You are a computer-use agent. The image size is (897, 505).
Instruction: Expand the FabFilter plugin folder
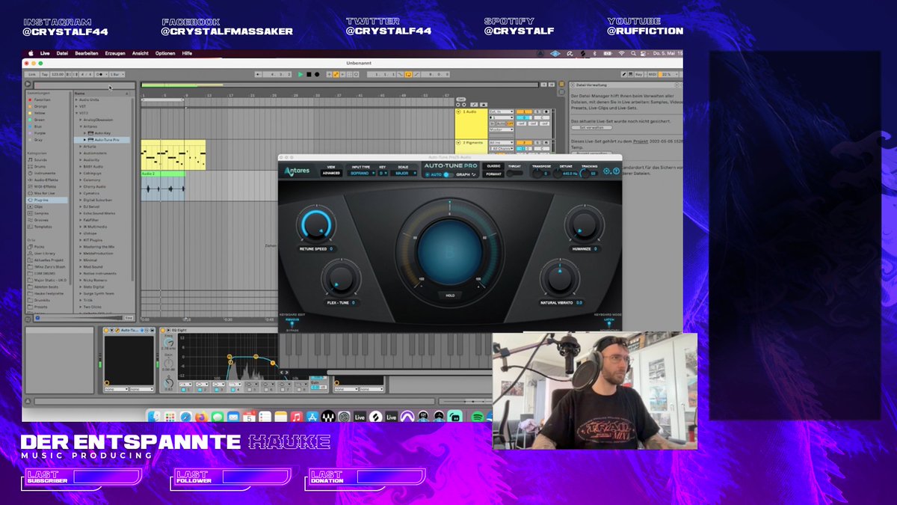81,220
